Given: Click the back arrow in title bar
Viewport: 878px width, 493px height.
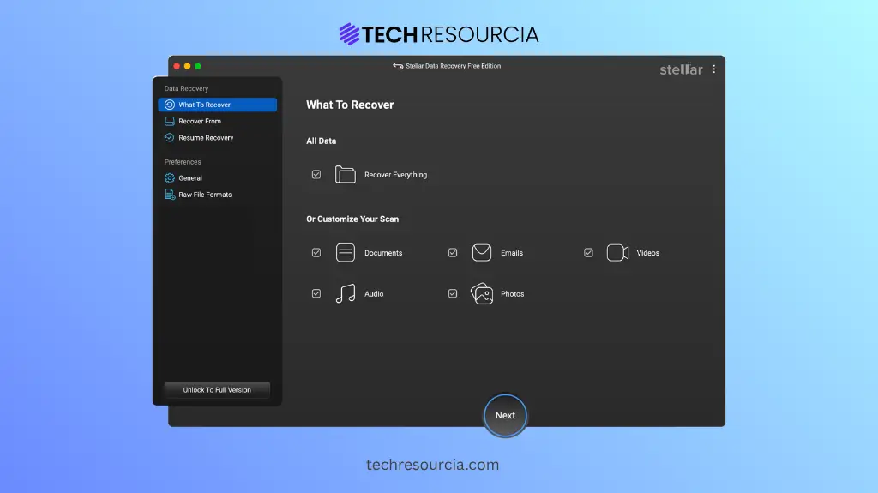Looking at the screenshot, I should click(398, 66).
